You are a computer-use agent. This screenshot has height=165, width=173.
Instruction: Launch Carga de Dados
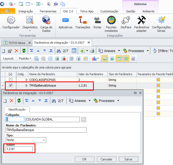(x=46, y=24)
